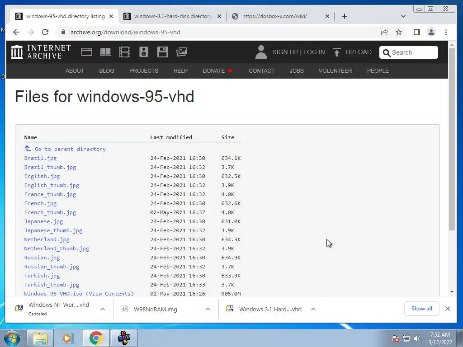463x347 pixels.
Task: Open Turkish_thumb.jpg file link
Action: [52, 285]
